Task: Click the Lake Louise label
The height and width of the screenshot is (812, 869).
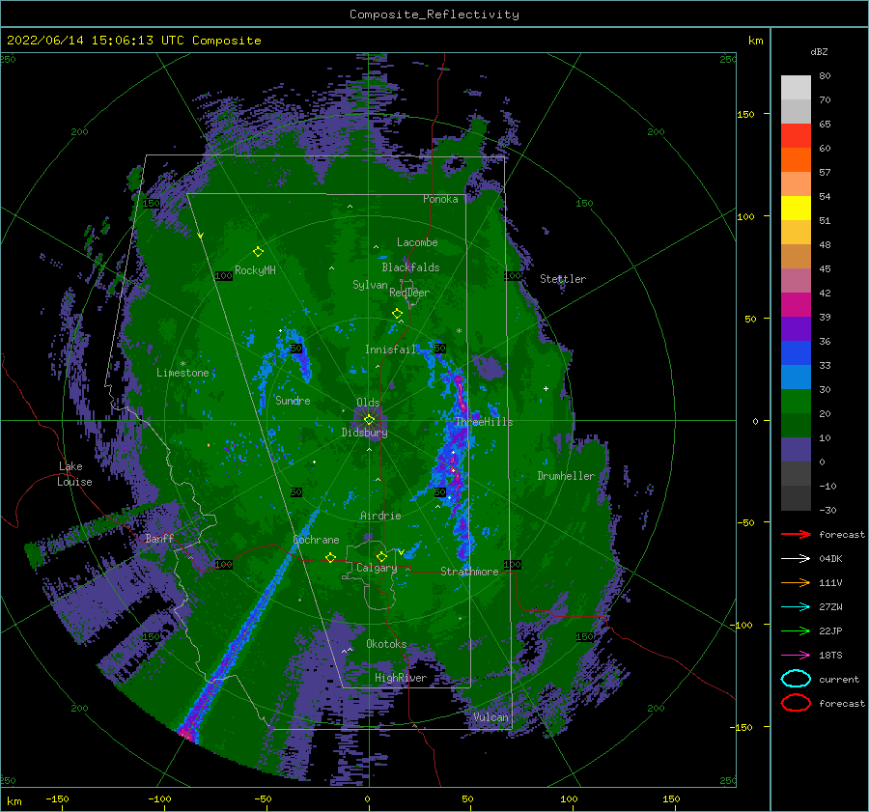Action: coord(74,474)
